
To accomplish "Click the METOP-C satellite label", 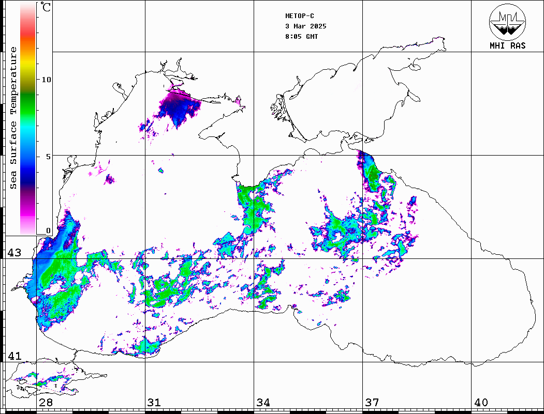I will pos(300,16).
